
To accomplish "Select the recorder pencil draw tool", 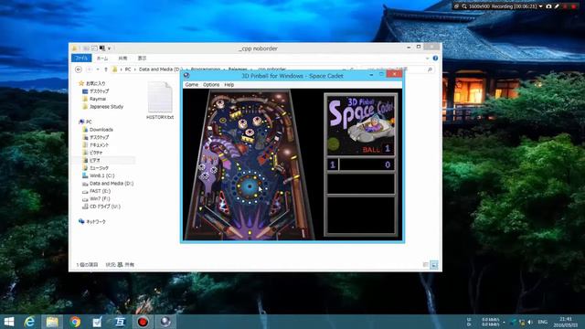I will click(x=557, y=6).
